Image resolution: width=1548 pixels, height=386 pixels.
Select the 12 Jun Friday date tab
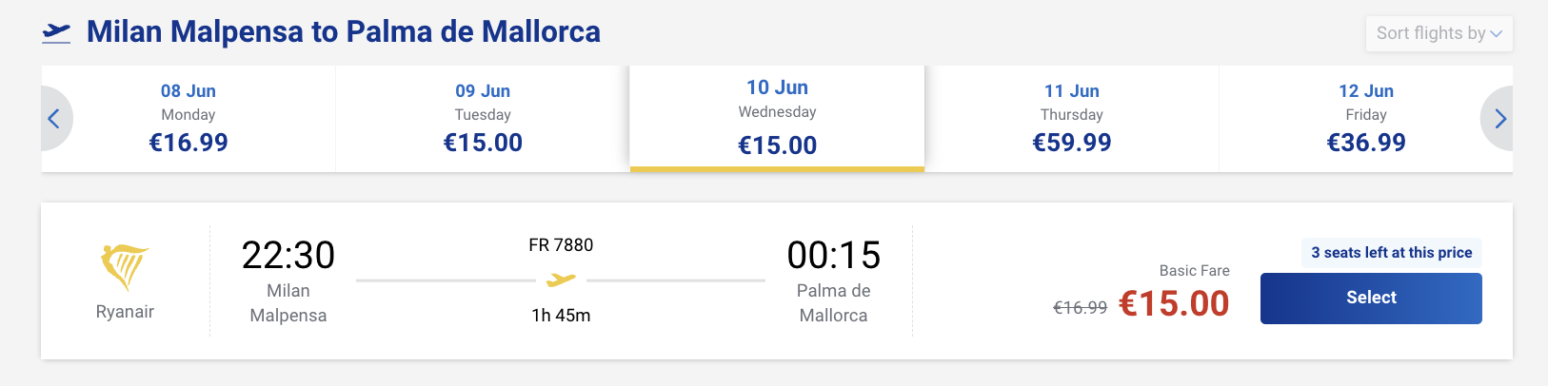coord(1365,119)
